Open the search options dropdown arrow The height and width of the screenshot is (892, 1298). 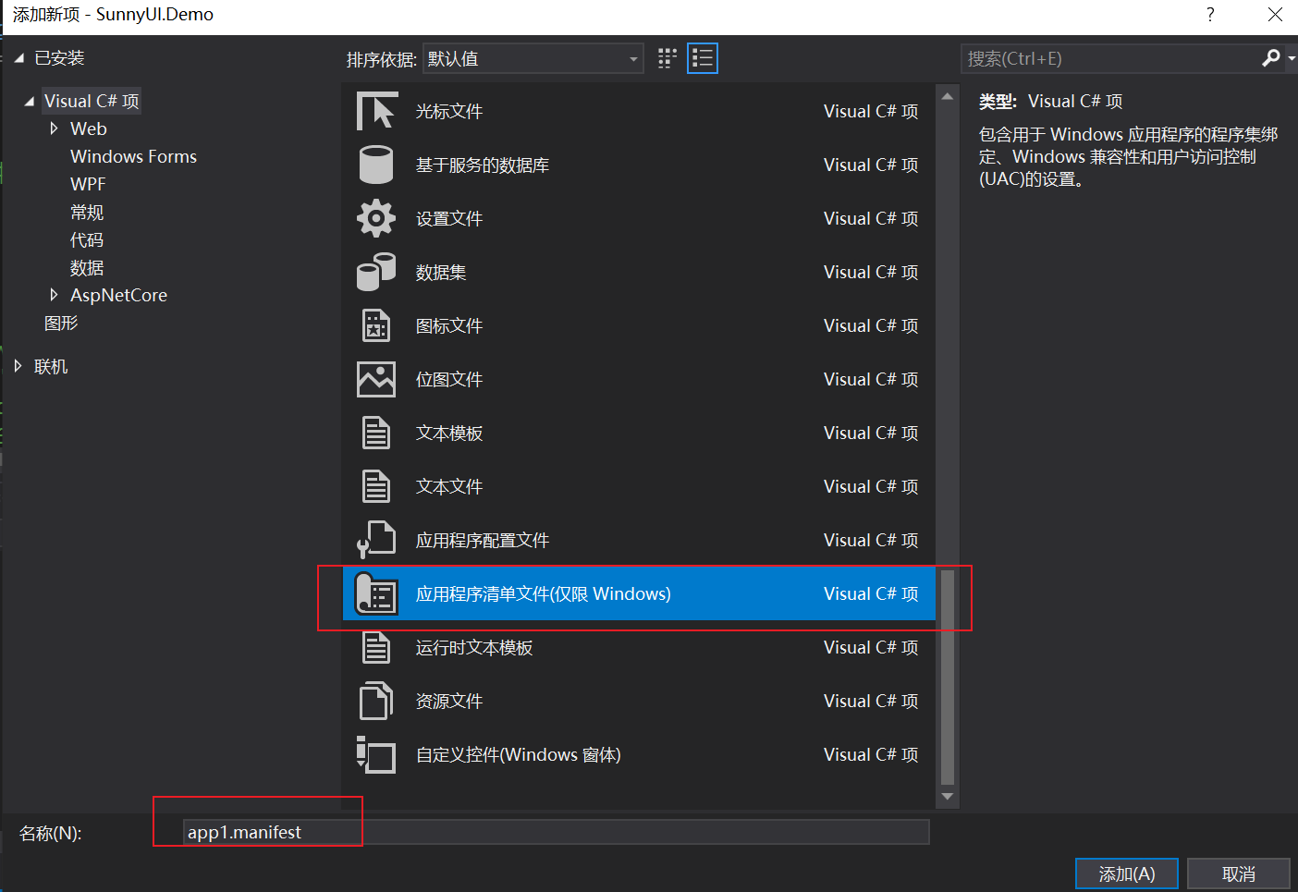1291,58
